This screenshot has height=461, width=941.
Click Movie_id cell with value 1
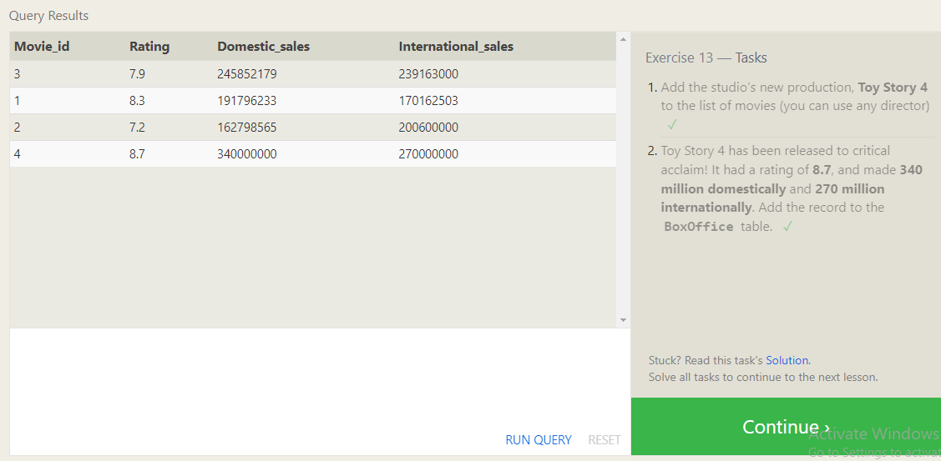tap(18, 101)
